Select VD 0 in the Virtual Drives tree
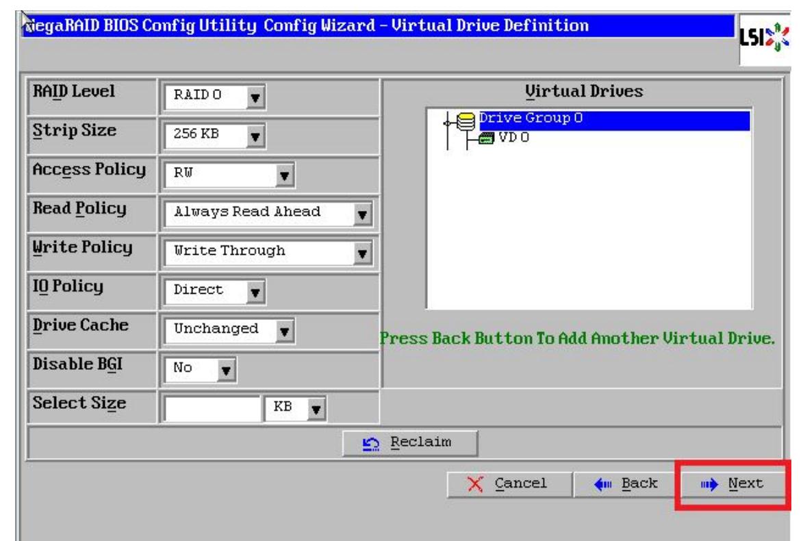 514,138
